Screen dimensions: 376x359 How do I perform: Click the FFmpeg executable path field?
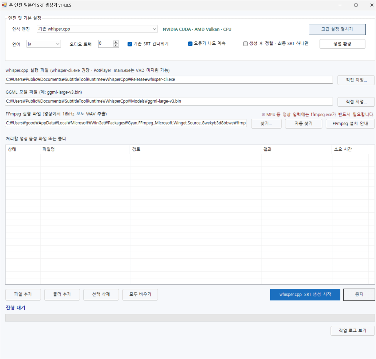click(x=126, y=123)
